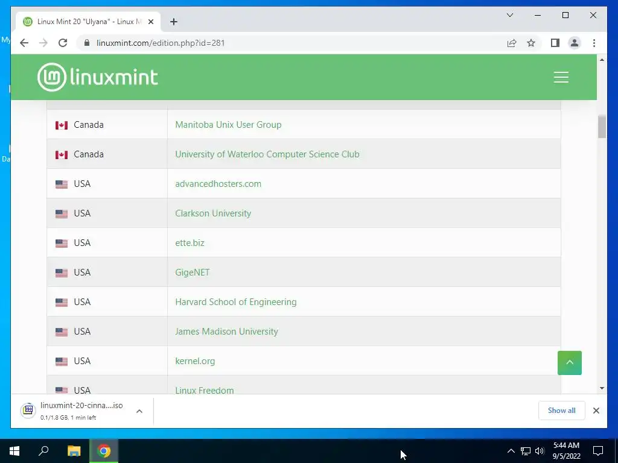
Task: Open a new browser tab
Action: (174, 22)
